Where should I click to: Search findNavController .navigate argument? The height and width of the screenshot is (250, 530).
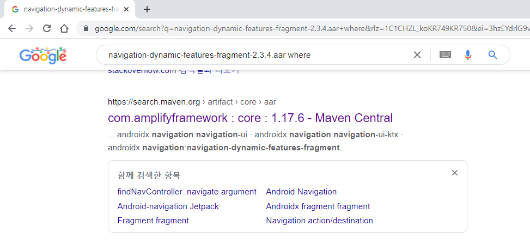(187, 192)
